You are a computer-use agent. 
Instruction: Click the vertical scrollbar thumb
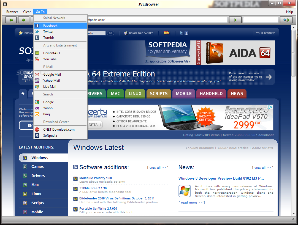[x=294, y=53]
